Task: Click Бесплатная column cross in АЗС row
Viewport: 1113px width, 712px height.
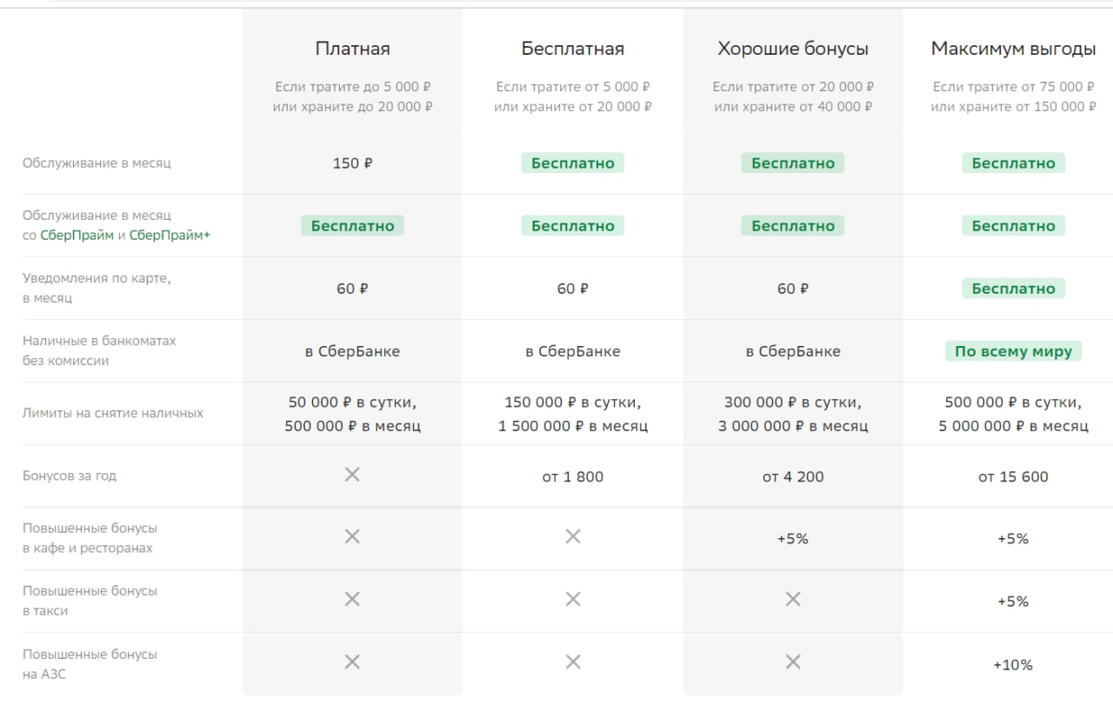Action: (x=573, y=662)
